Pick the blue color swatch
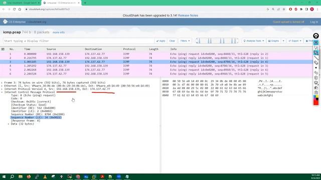 coord(314,96)
